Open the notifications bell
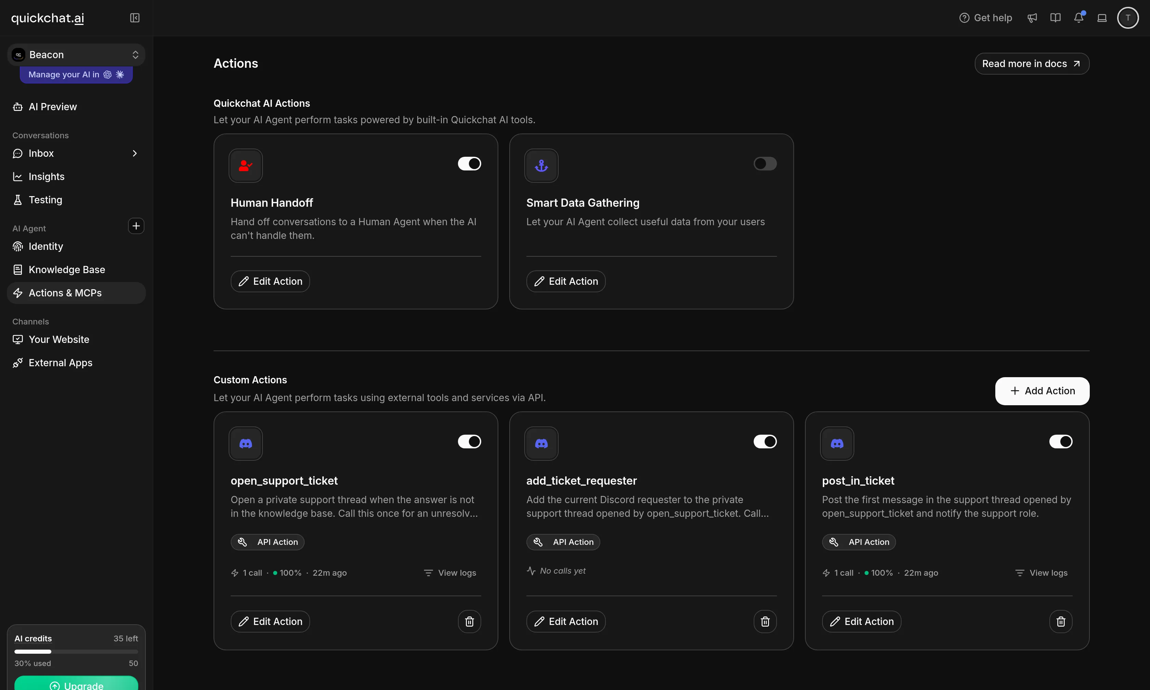 (1078, 18)
